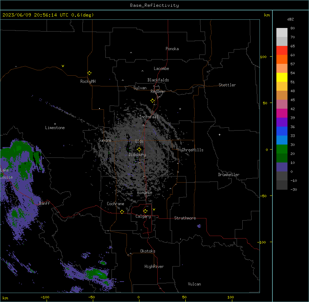Click the dBZ legend heading
309x302 pixels.
coord(290,19)
